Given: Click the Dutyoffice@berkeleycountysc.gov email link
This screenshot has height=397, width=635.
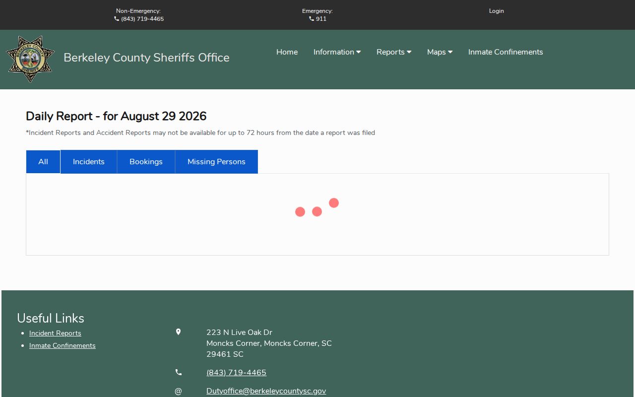Looking at the screenshot, I should [266, 391].
